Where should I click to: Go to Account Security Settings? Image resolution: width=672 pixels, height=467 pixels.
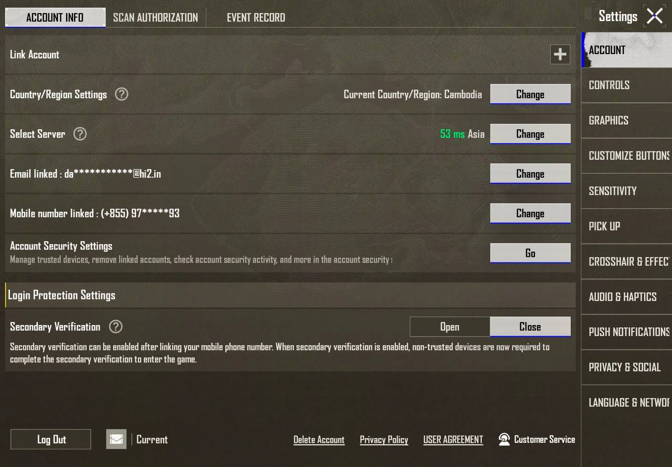click(530, 253)
